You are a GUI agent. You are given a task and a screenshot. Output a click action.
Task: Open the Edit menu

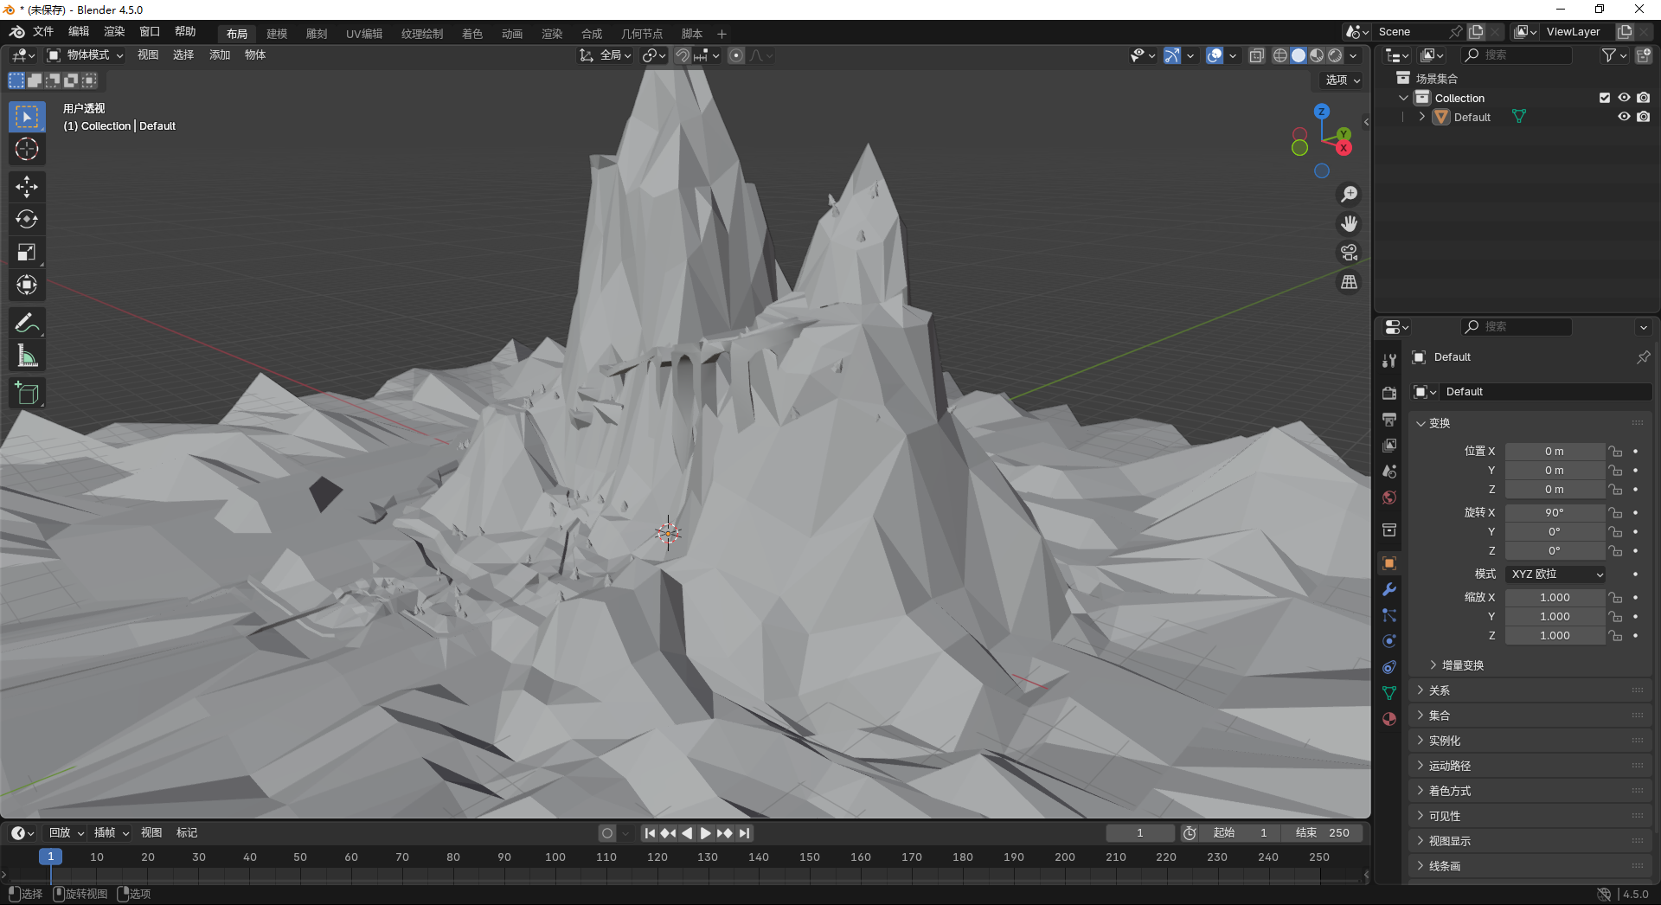click(x=79, y=31)
